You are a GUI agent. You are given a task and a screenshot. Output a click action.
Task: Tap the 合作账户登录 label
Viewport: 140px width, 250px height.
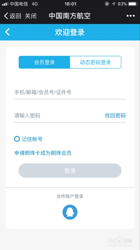coord(70,196)
